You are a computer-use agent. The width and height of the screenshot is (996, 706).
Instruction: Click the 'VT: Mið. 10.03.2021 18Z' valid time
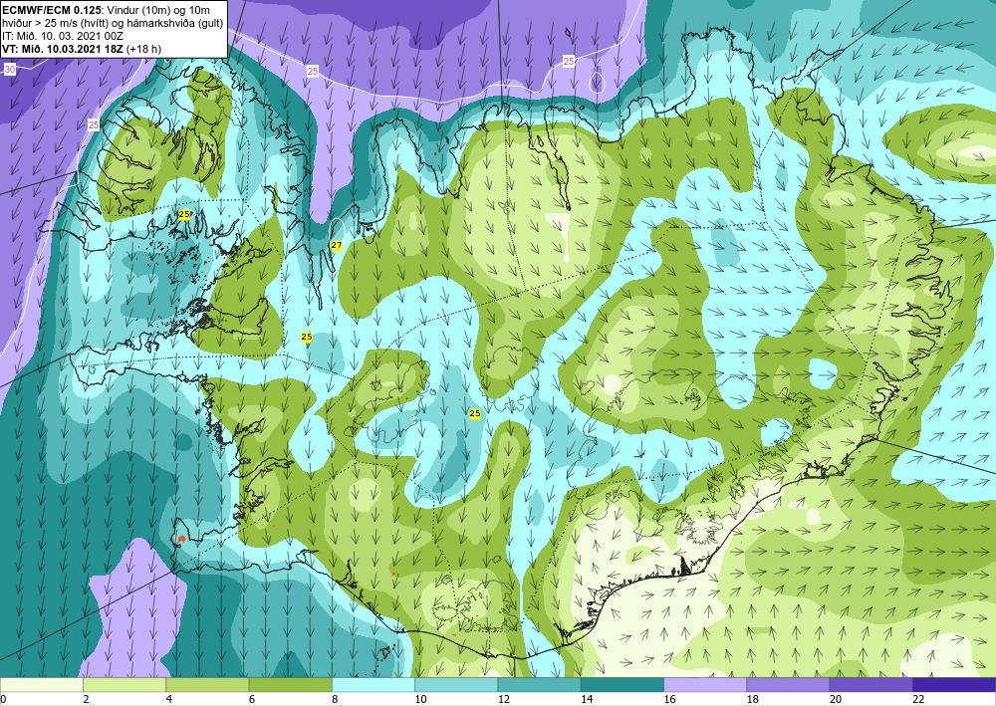tap(64, 48)
